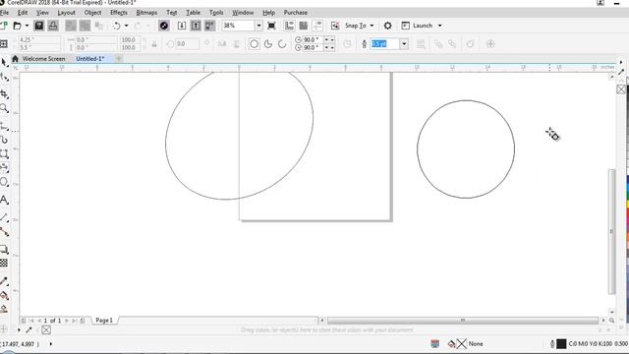The image size is (629, 354).
Task: Expand the Open recent dropdown arrow
Action: tap(27, 26)
